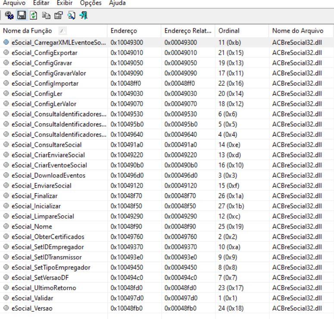
Task: Open the Arquivo menu
Action: pyautogui.click(x=14, y=3)
